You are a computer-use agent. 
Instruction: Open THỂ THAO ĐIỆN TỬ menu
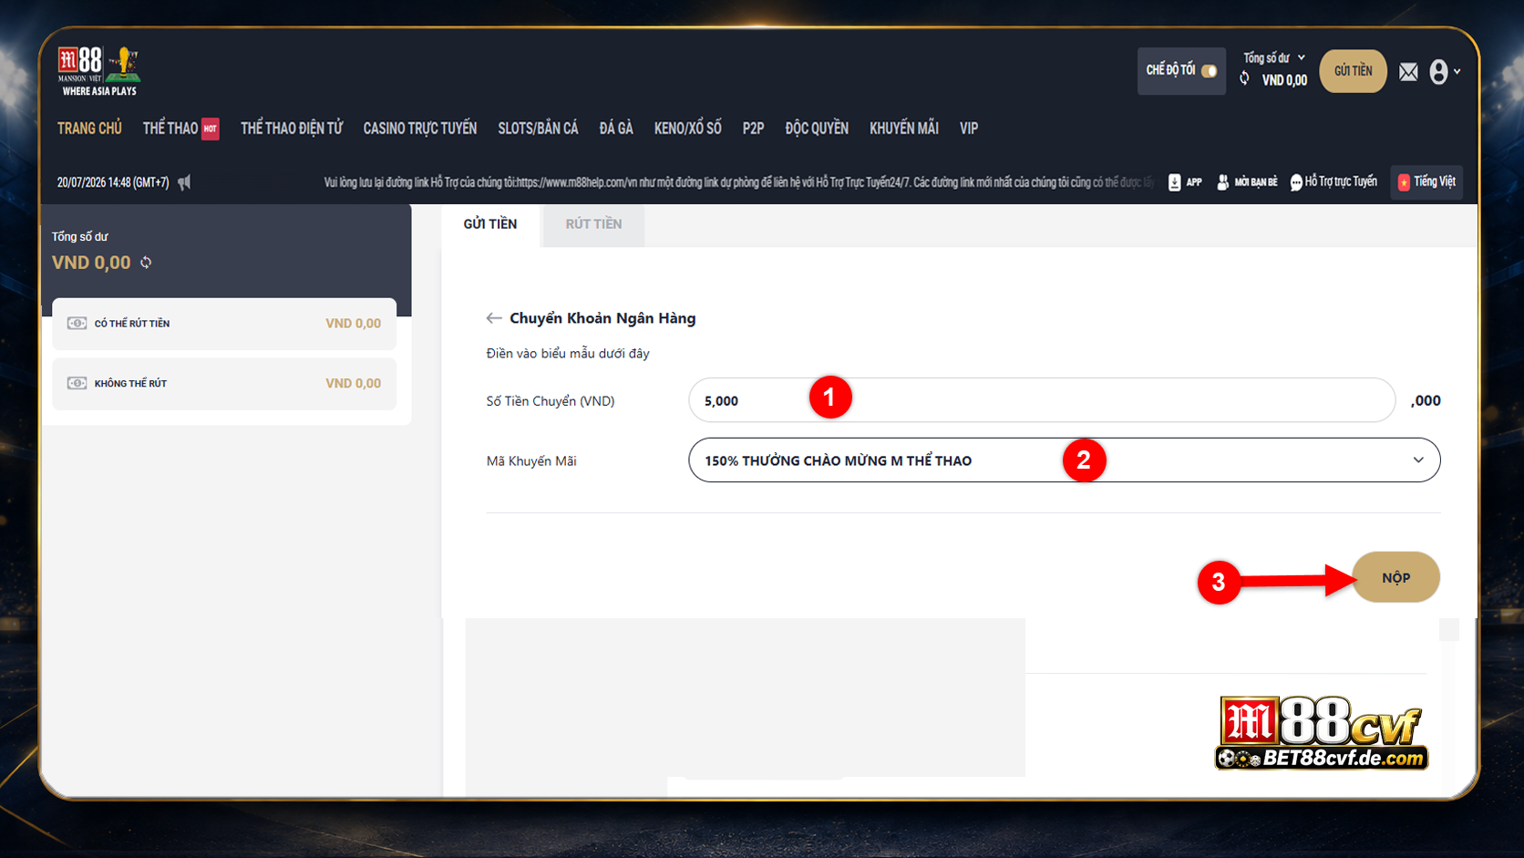click(292, 129)
